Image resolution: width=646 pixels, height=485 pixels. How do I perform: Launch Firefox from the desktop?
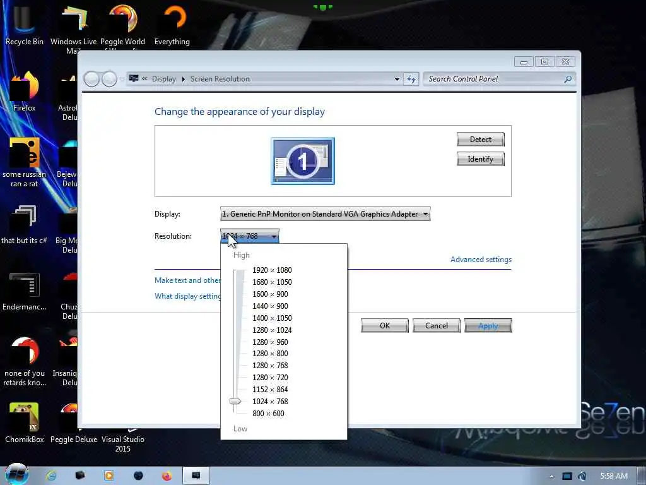(25, 92)
